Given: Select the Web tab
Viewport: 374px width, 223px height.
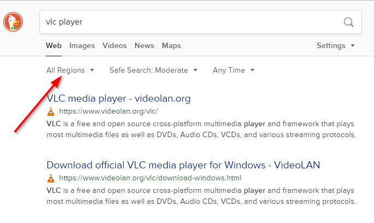Looking at the screenshot, I should pos(54,45).
